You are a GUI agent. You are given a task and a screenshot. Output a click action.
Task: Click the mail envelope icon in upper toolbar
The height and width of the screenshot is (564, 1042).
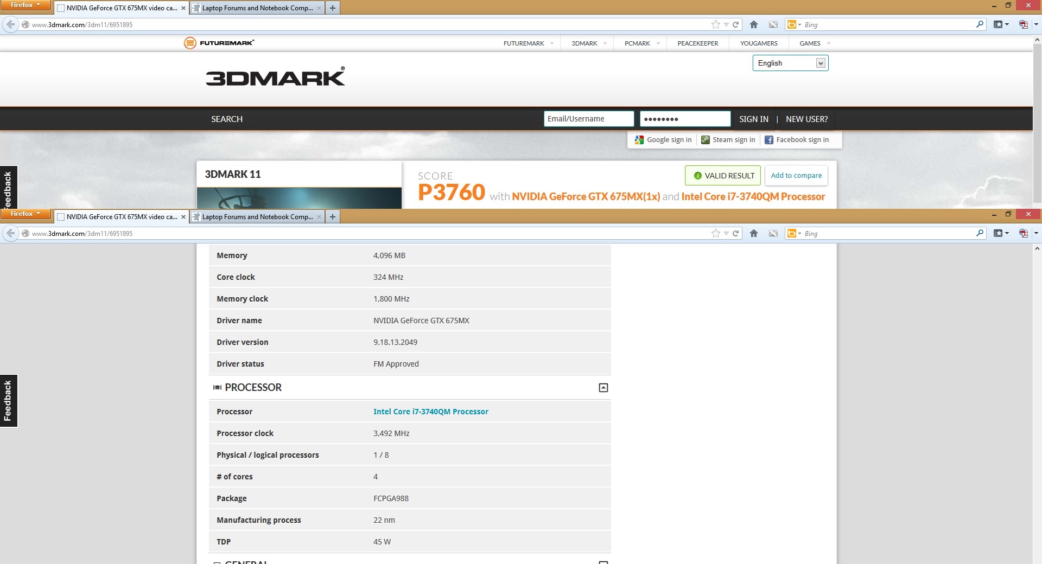[x=773, y=24]
